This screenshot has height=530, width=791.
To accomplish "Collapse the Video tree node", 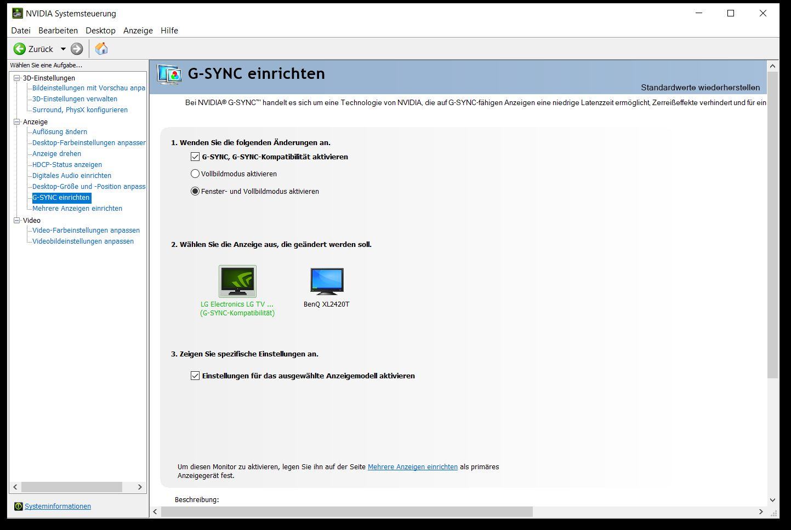I will pyautogui.click(x=17, y=220).
